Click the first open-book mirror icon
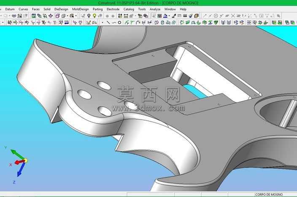Image resolution: width=297 pixels, height=197 pixels. (x=223, y=23)
